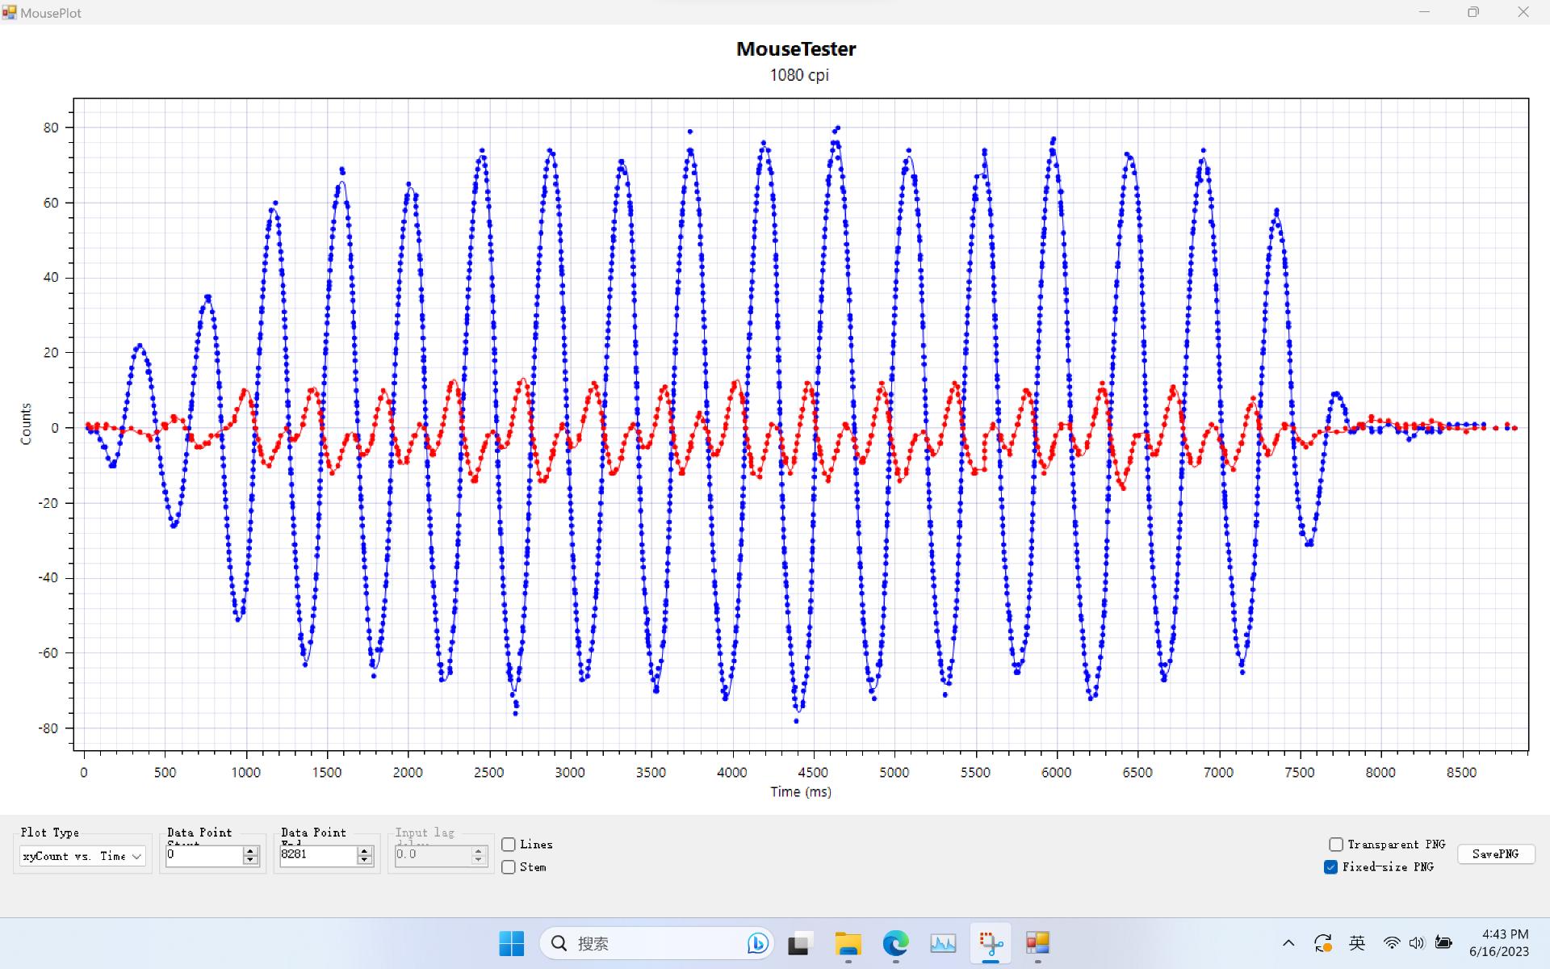This screenshot has height=969, width=1550.
Task: Expand the hidden system tray icons
Action: (x=1288, y=943)
